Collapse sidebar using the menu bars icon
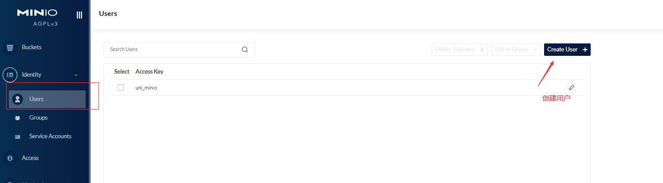Viewport: 663px width, 183px height. tap(79, 15)
